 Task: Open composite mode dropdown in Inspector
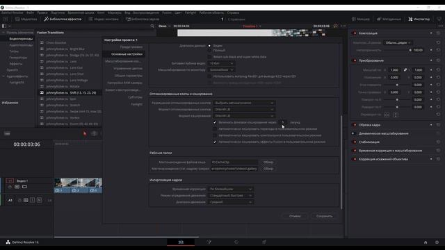398,42
